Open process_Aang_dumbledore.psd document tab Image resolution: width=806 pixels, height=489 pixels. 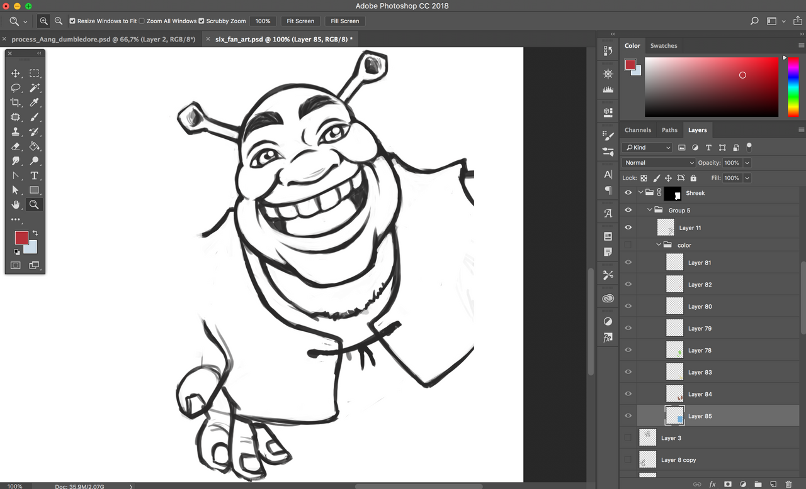[103, 39]
